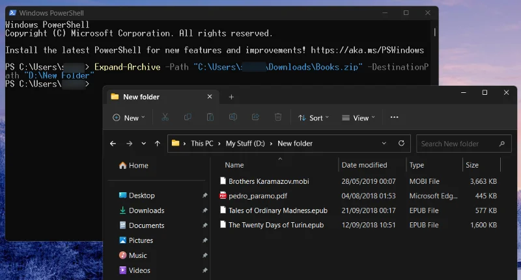This screenshot has height=280, width=521.
Task: Open the View dropdown menu
Action: pos(358,118)
